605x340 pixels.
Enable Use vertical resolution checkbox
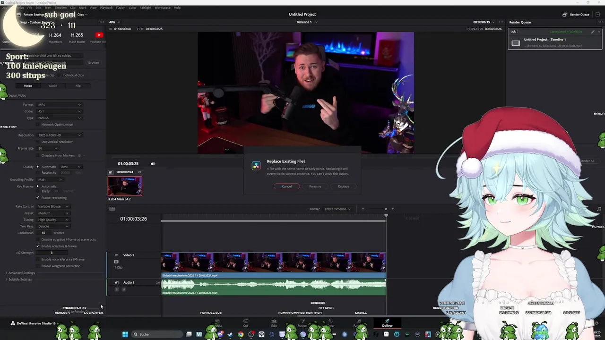(38, 142)
